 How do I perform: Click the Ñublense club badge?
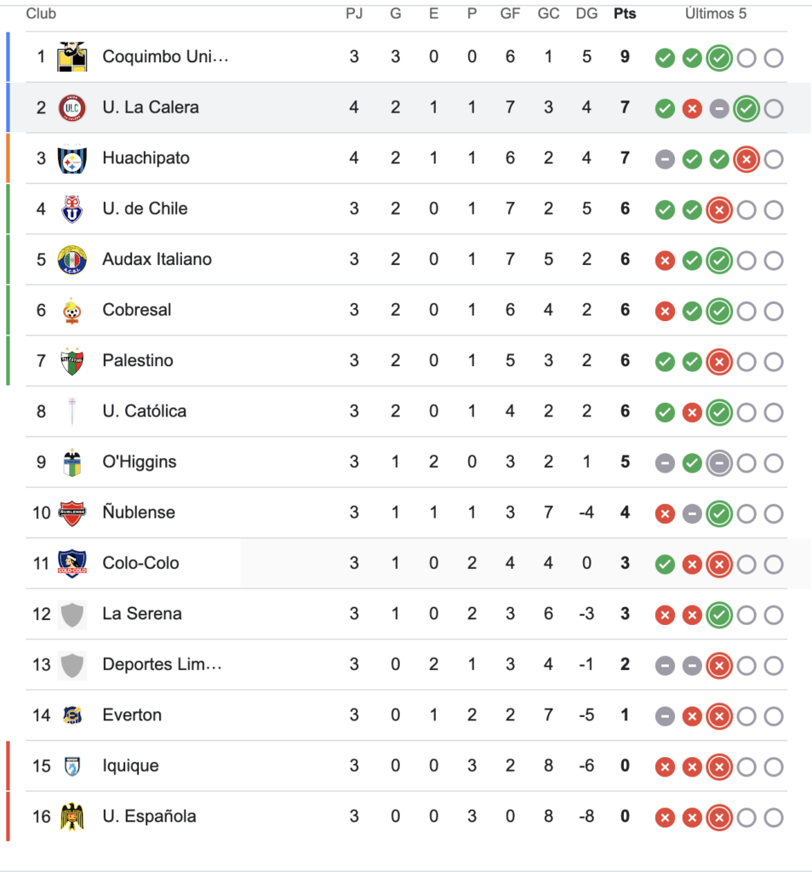(x=73, y=513)
